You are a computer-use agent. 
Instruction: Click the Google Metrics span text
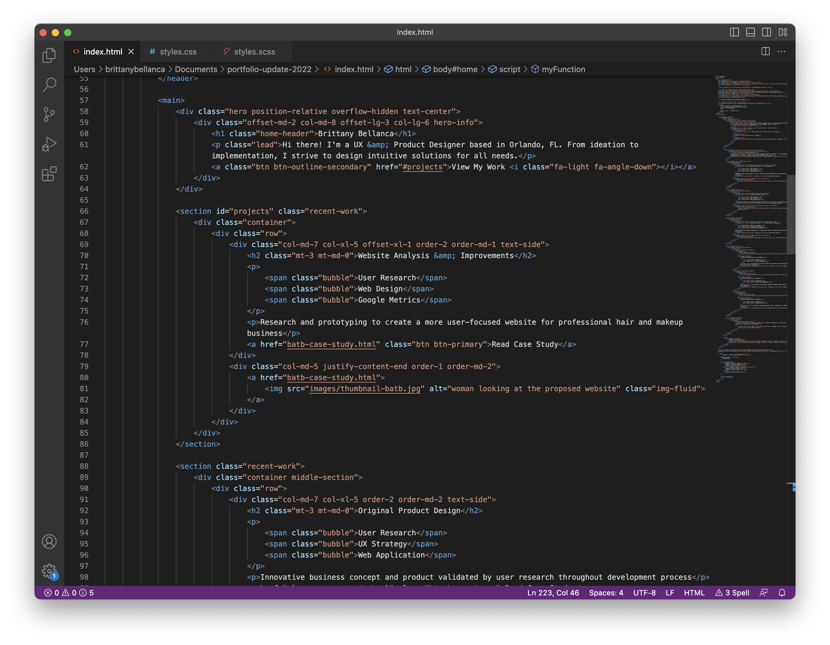[x=389, y=300]
